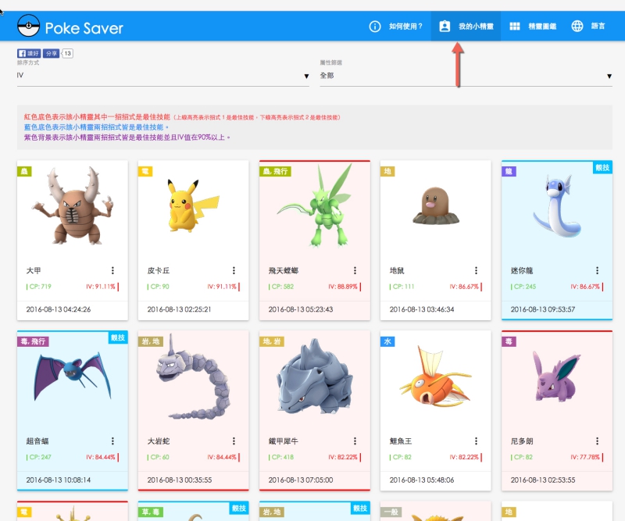Click CP: 719 on 大甲 card
The height and width of the screenshot is (521, 625).
click(x=39, y=287)
